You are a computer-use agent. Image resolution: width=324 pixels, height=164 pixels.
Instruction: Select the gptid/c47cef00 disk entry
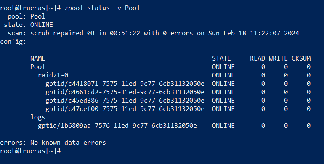(x=125, y=109)
